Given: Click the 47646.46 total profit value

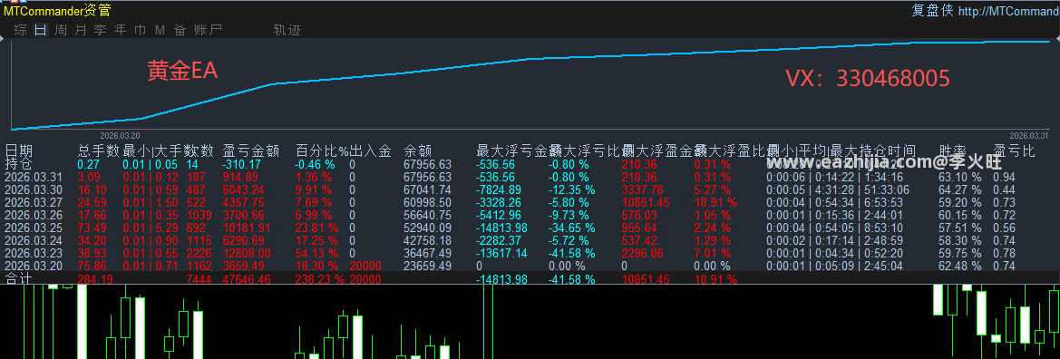Looking at the screenshot, I should [x=246, y=278].
